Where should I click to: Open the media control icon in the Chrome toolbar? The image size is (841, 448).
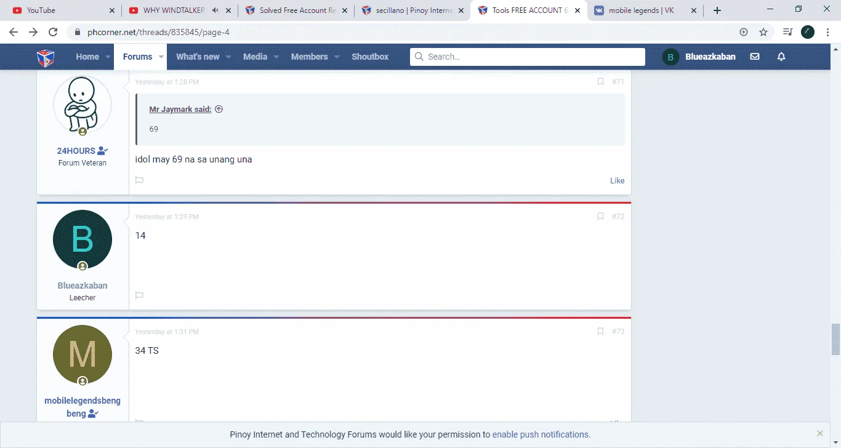click(787, 32)
